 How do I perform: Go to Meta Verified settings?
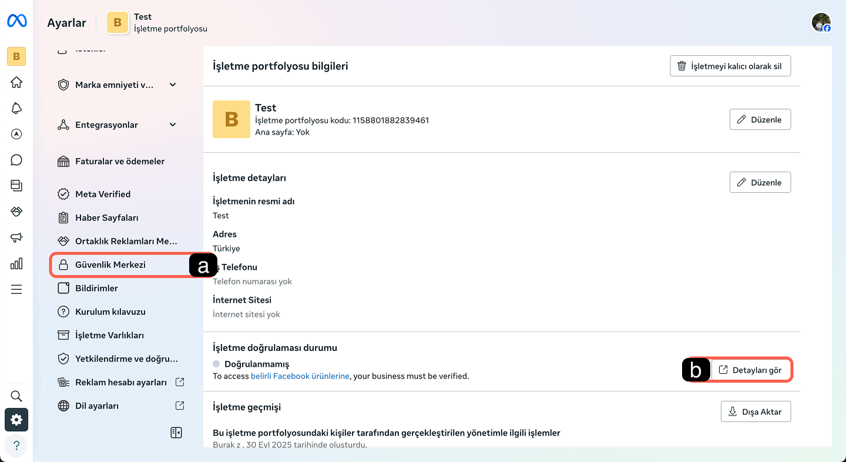103,194
